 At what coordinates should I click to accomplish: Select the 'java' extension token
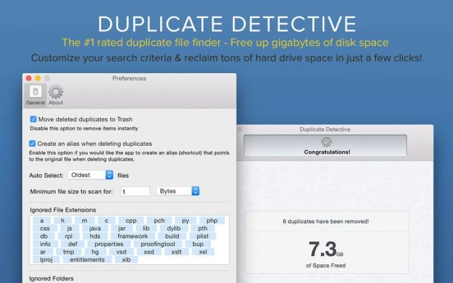(x=94, y=228)
